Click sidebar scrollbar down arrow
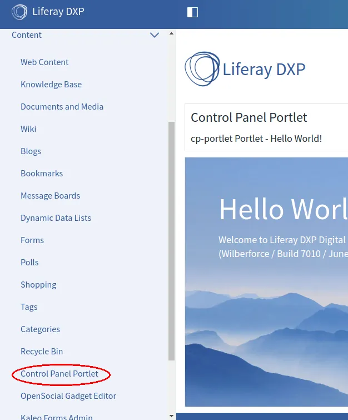 pyautogui.click(x=172, y=416)
